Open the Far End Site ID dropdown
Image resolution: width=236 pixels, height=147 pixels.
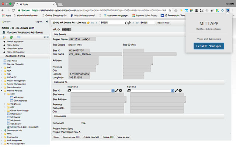tap(173, 91)
